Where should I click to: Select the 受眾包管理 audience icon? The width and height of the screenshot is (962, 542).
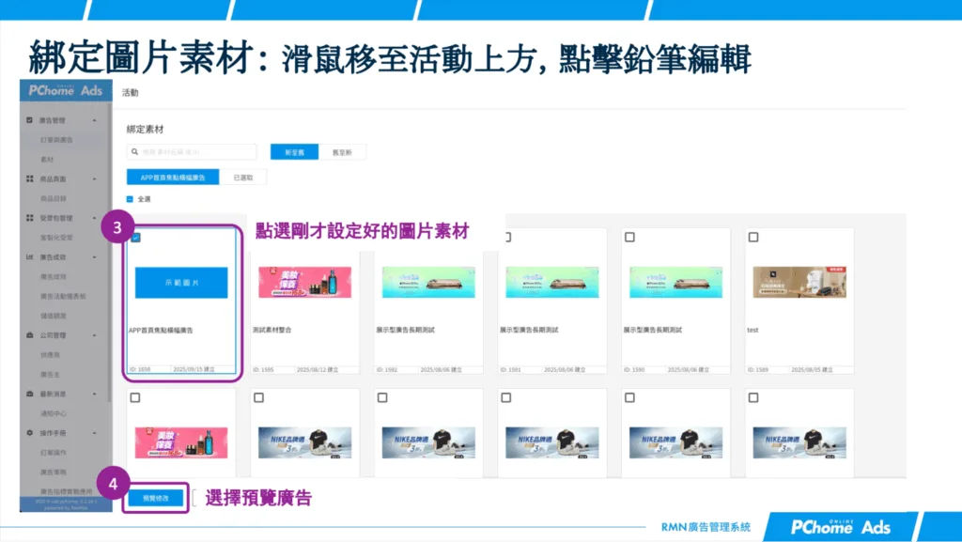coord(30,215)
